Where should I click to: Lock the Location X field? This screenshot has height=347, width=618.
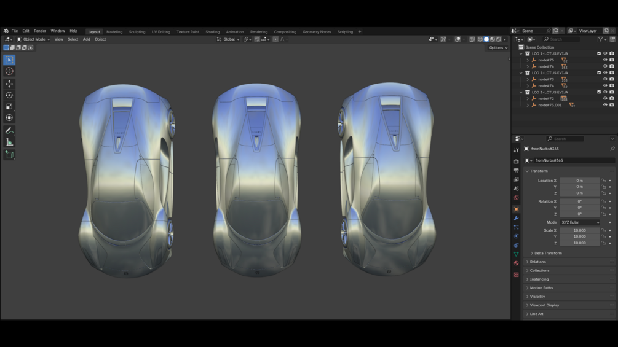[603, 181]
